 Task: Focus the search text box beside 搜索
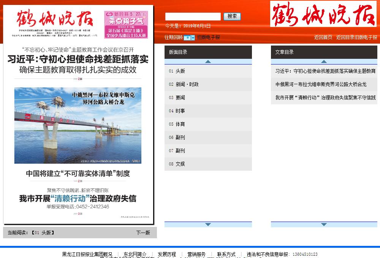pos(193,16)
